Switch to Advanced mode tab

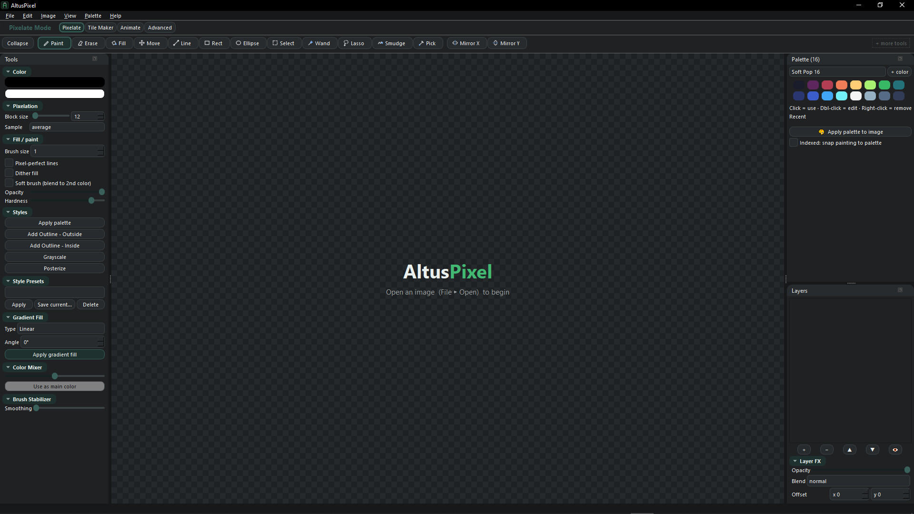click(160, 28)
